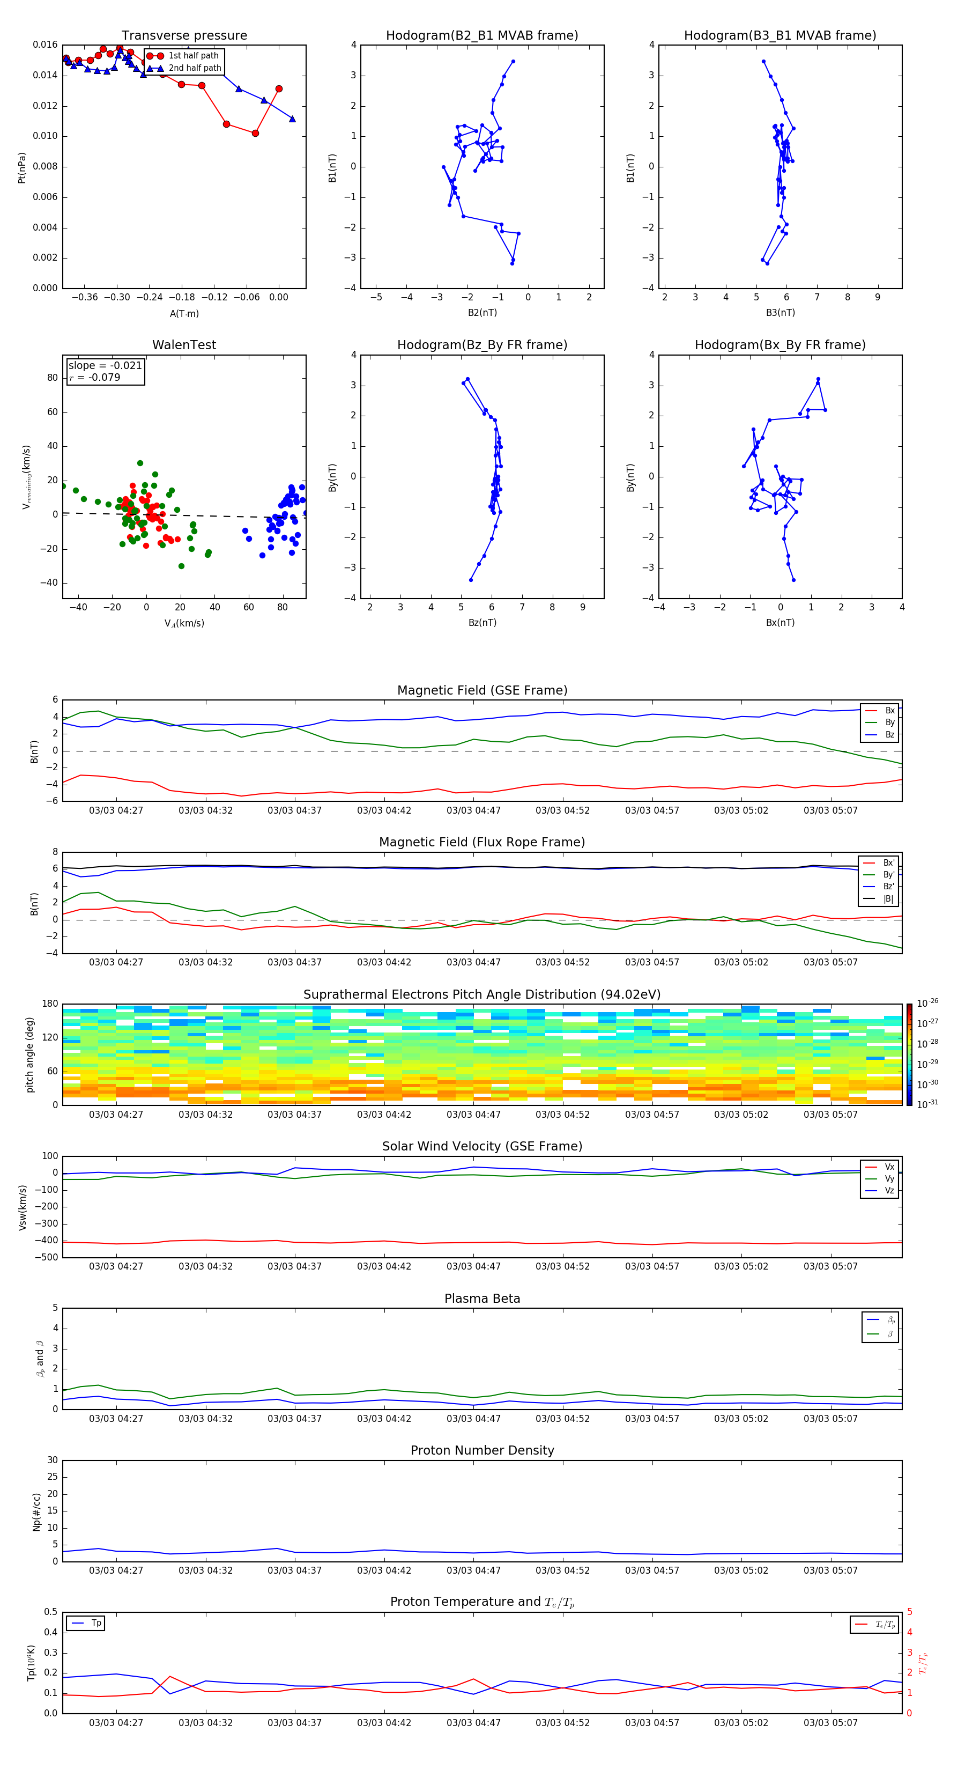965x1770 pixels.
Task: Click the "Bx(nT)" hodogram x-axis label
Action: pos(780,623)
